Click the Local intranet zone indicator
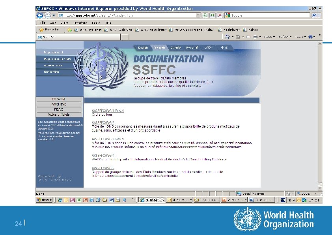Screen dimensions: 332x235 coord(250,194)
